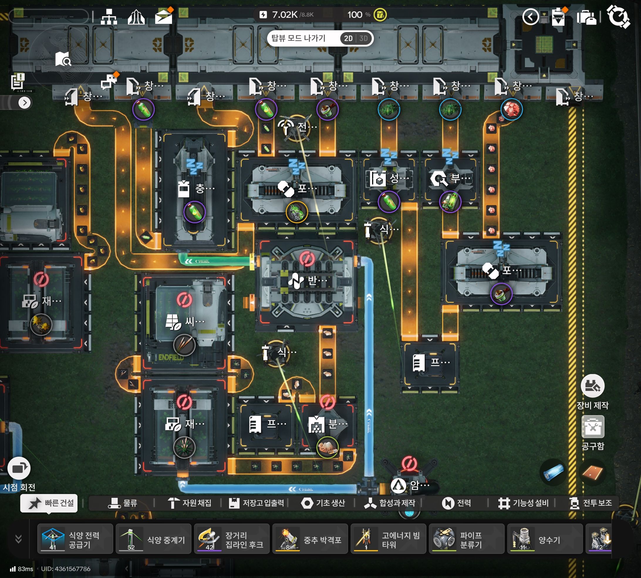Open the document alert icon on the left
The height and width of the screenshot is (578, 641).
pyautogui.click(x=18, y=81)
